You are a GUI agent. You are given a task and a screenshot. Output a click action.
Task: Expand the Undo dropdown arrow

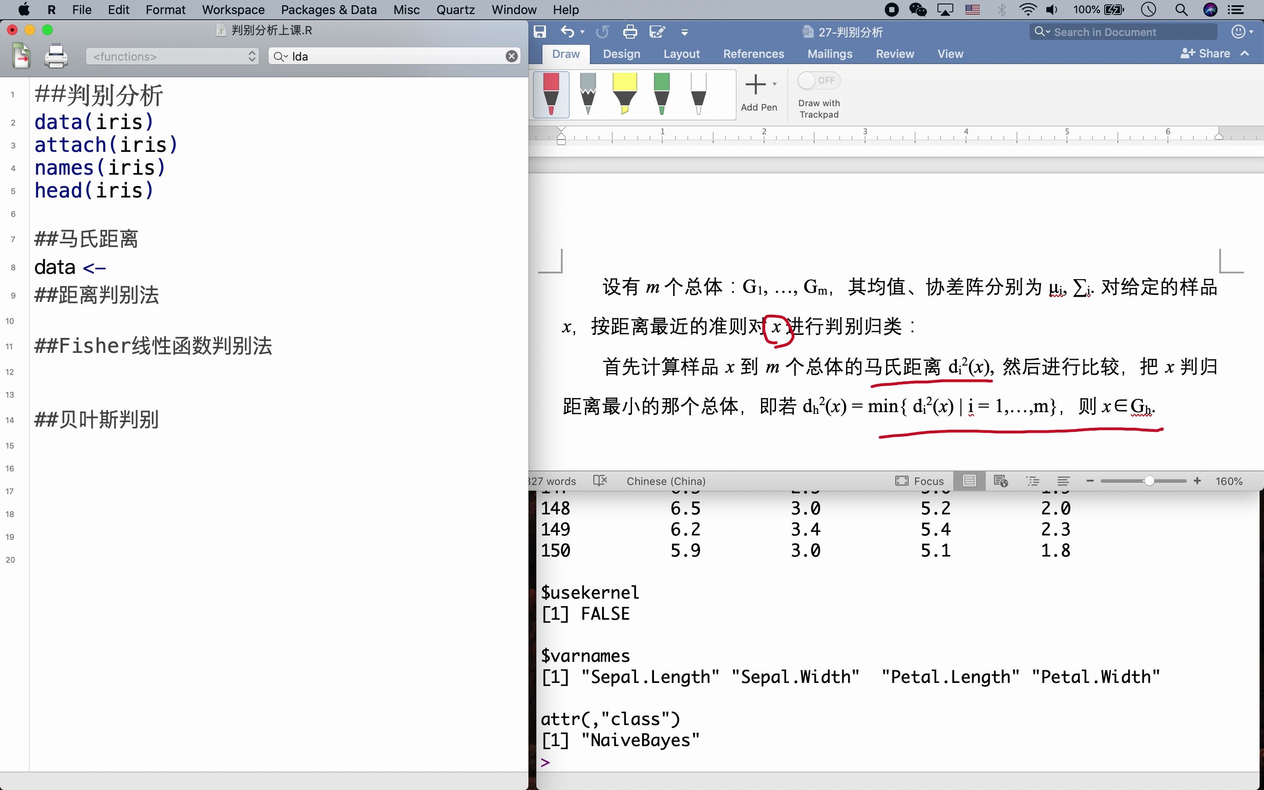click(582, 32)
